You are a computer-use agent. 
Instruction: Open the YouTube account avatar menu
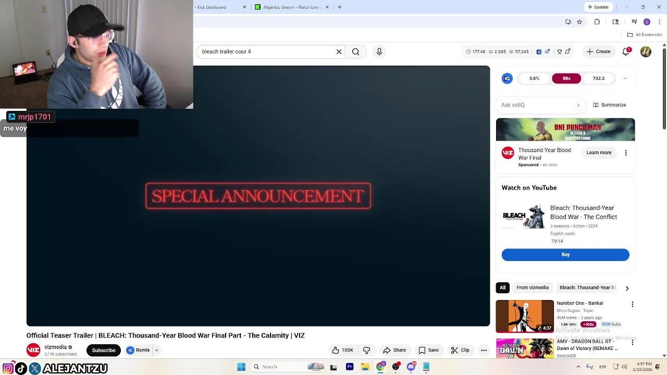[646, 52]
